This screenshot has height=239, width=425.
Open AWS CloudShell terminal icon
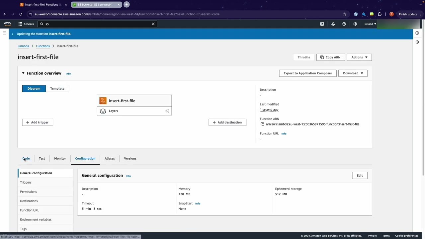[322, 24]
